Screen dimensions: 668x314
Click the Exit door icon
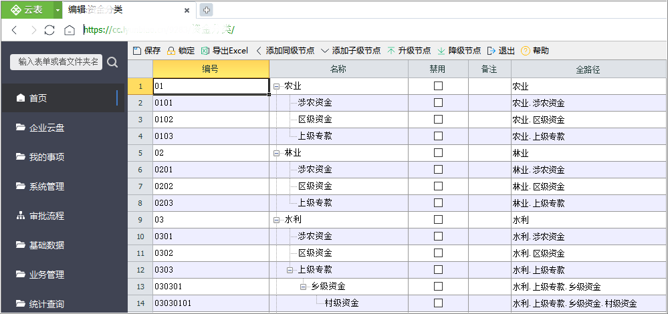coord(491,51)
